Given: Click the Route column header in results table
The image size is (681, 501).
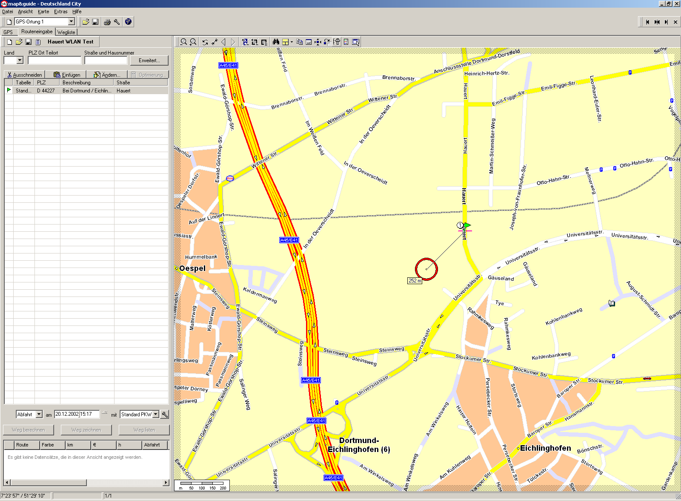Looking at the screenshot, I should tap(26, 445).
